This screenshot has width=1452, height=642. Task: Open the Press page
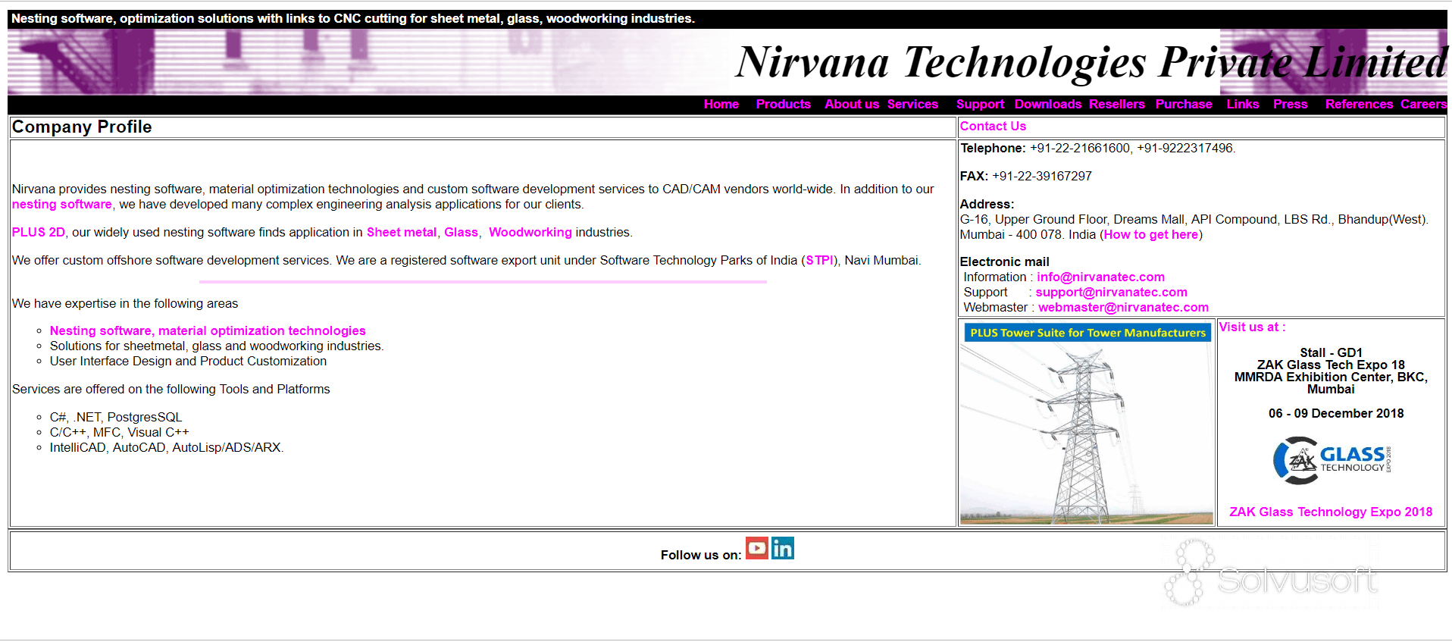1291,105
